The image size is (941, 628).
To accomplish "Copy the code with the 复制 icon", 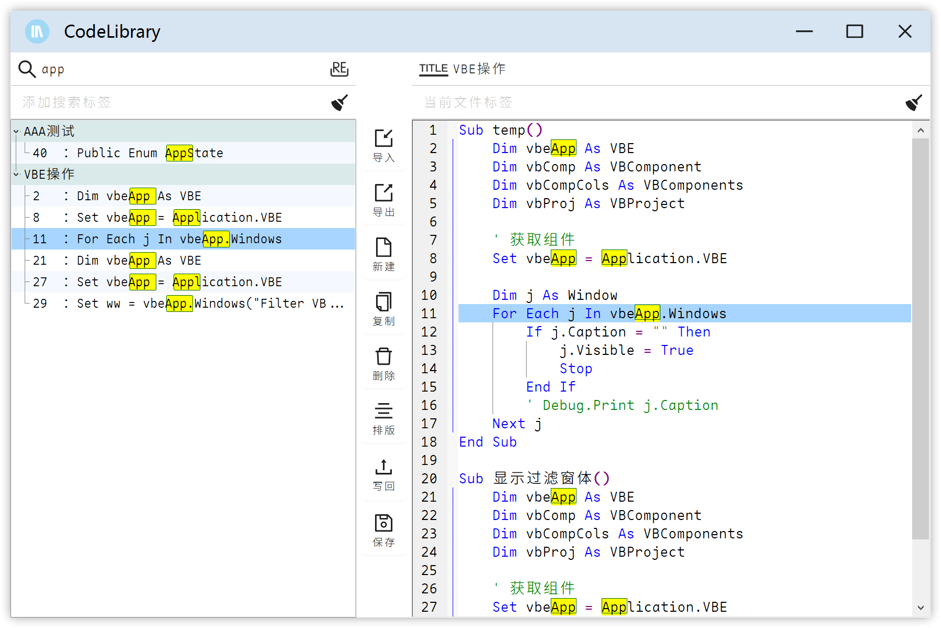I will tap(383, 309).
